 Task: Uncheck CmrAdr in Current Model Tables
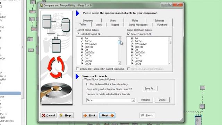pyautogui.click(x=82, y=61)
